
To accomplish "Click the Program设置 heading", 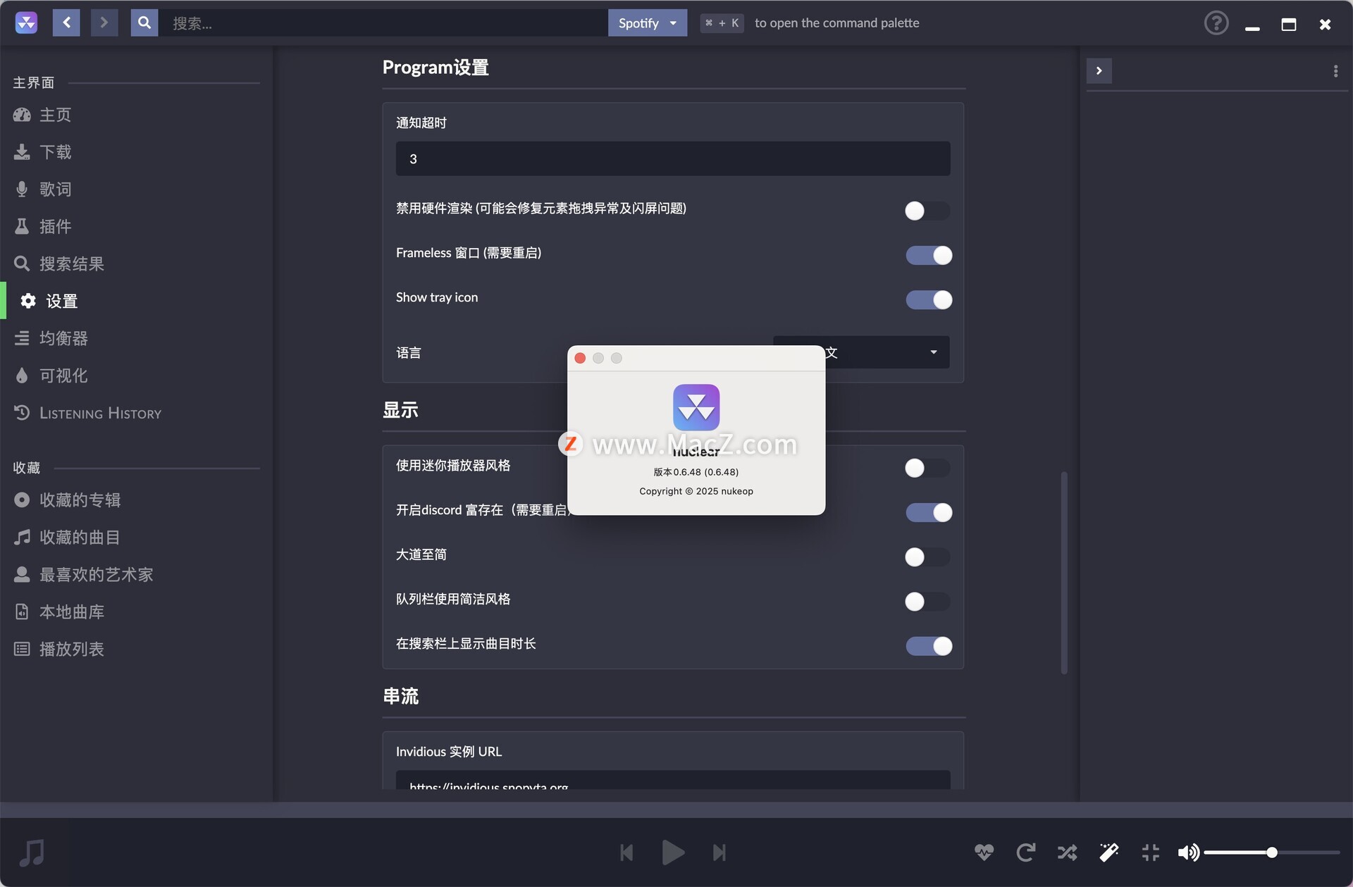I will click(435, 68).
